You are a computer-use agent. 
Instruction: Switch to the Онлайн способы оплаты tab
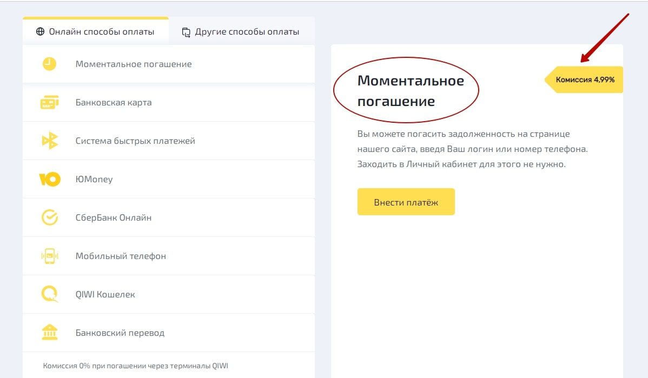pos(95,31)
